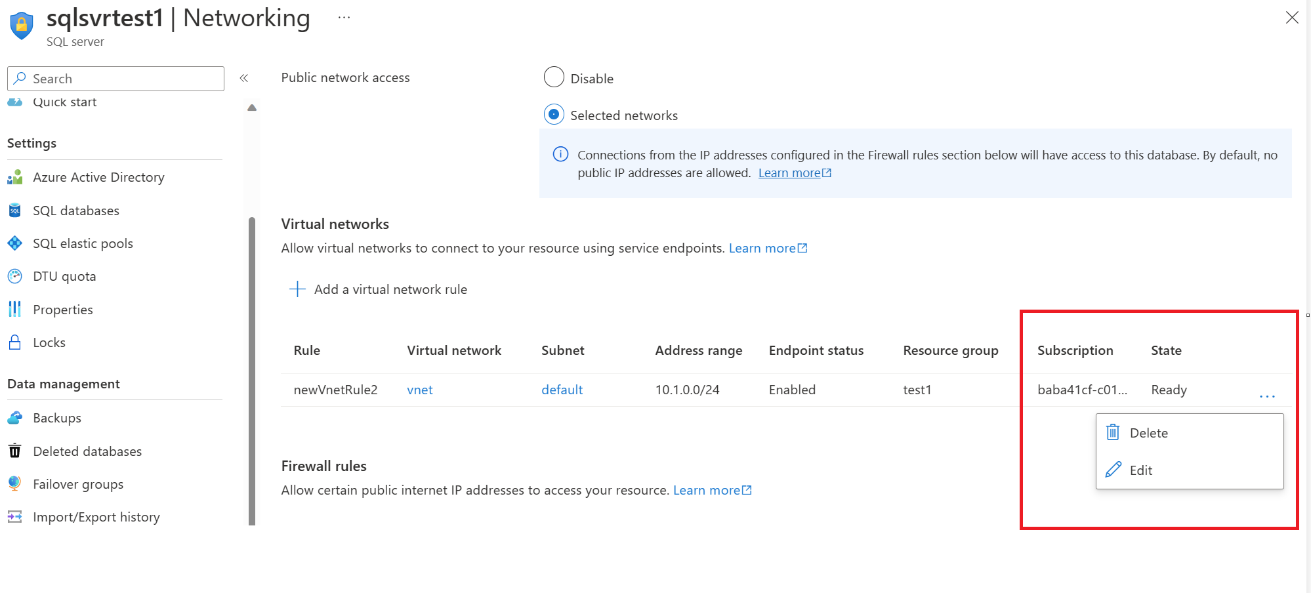1311x593 pixels.
Task: Choose Delete from the context menu
Action: tap(1148, 433)
